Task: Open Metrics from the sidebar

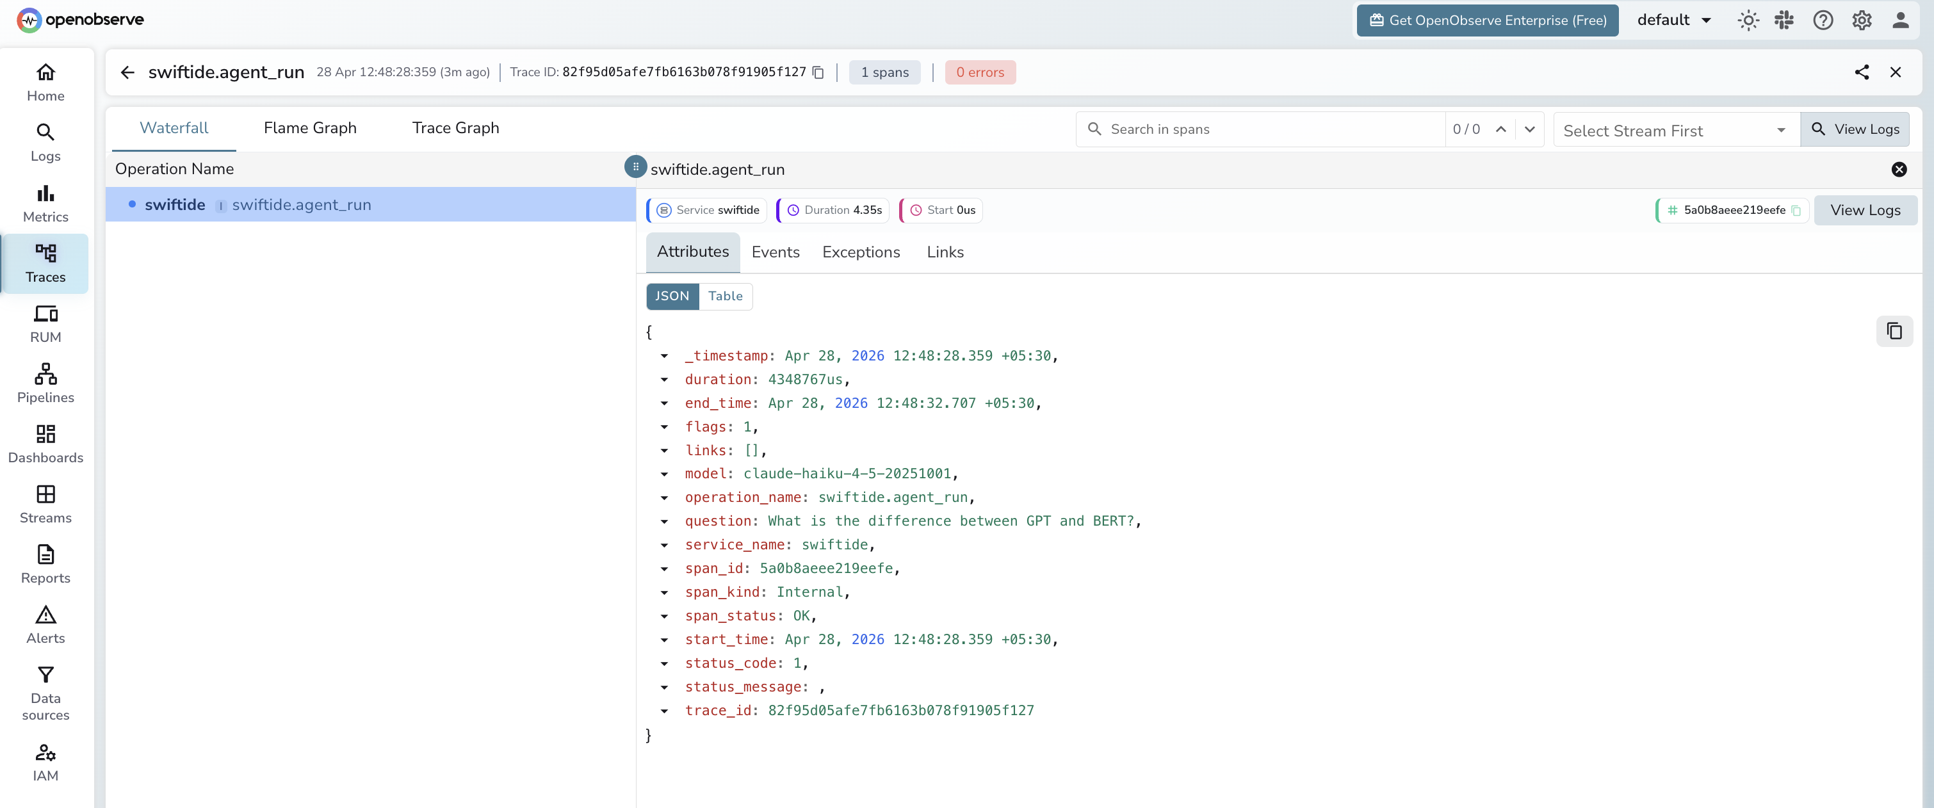Action: point(45,204)
